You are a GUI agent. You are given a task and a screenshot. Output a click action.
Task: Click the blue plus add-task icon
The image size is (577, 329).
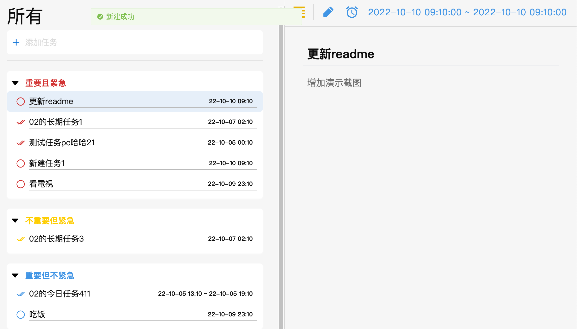(x=16, y=42)
